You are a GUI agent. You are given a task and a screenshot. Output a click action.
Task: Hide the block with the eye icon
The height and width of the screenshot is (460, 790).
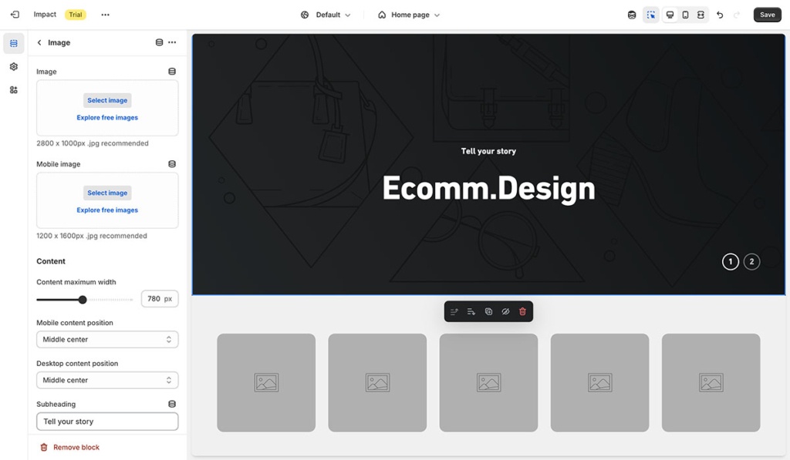point(505,311)
